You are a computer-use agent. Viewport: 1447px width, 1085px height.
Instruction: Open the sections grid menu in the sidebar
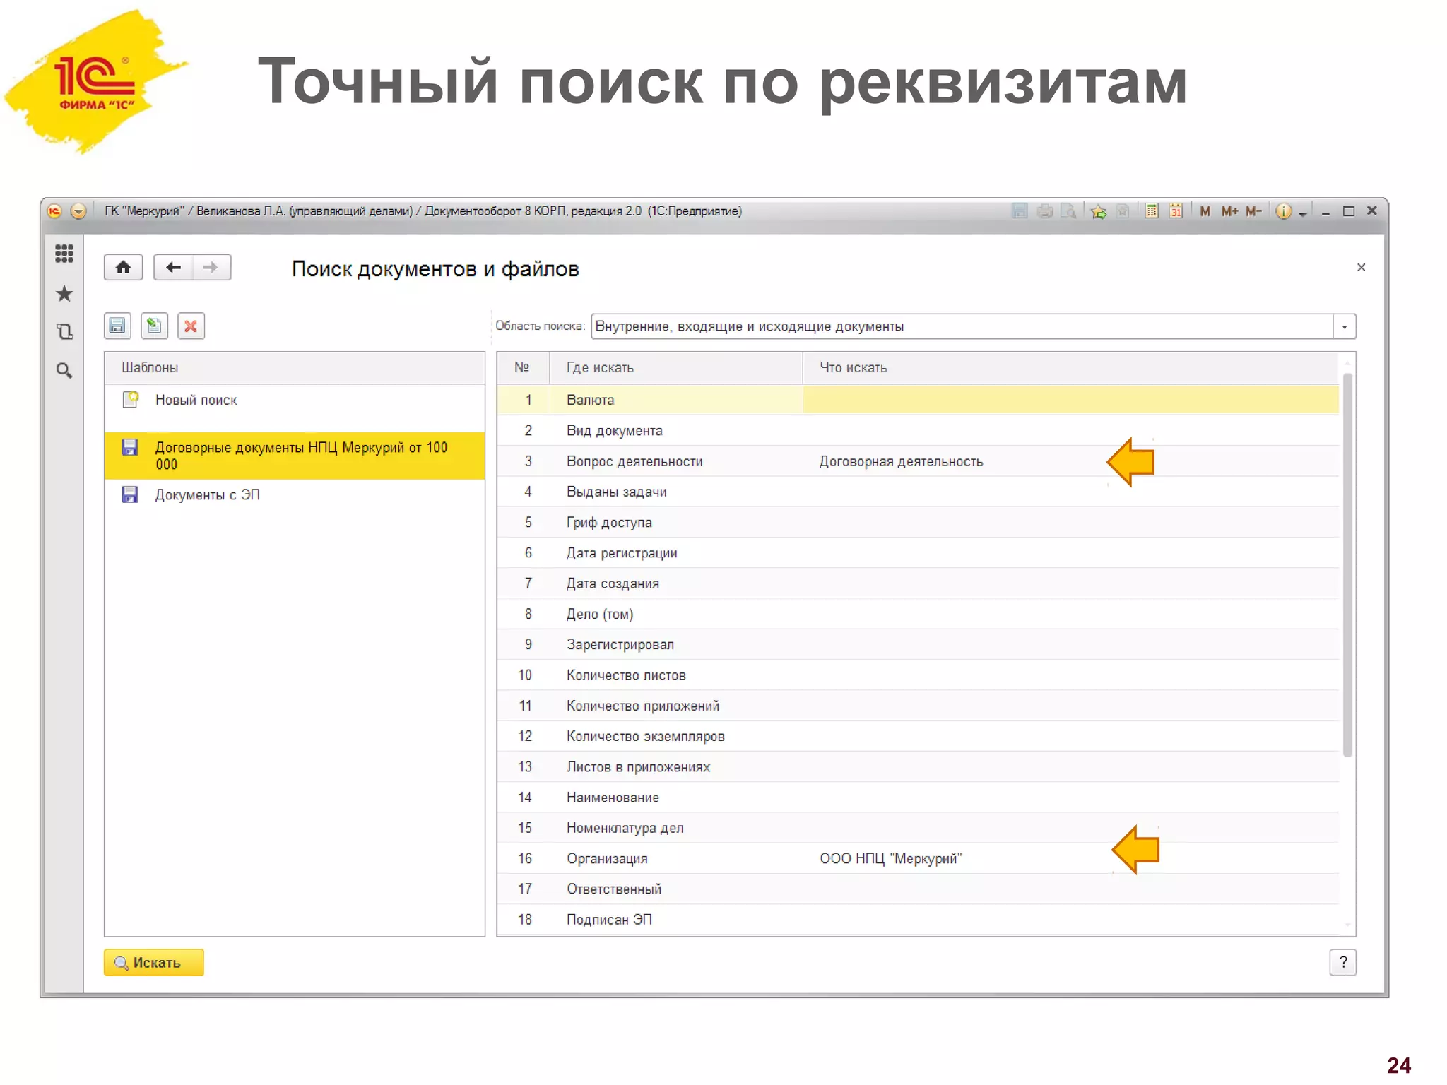pos(64,254)
